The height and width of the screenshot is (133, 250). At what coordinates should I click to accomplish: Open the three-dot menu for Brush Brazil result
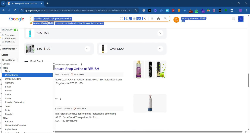81,65
